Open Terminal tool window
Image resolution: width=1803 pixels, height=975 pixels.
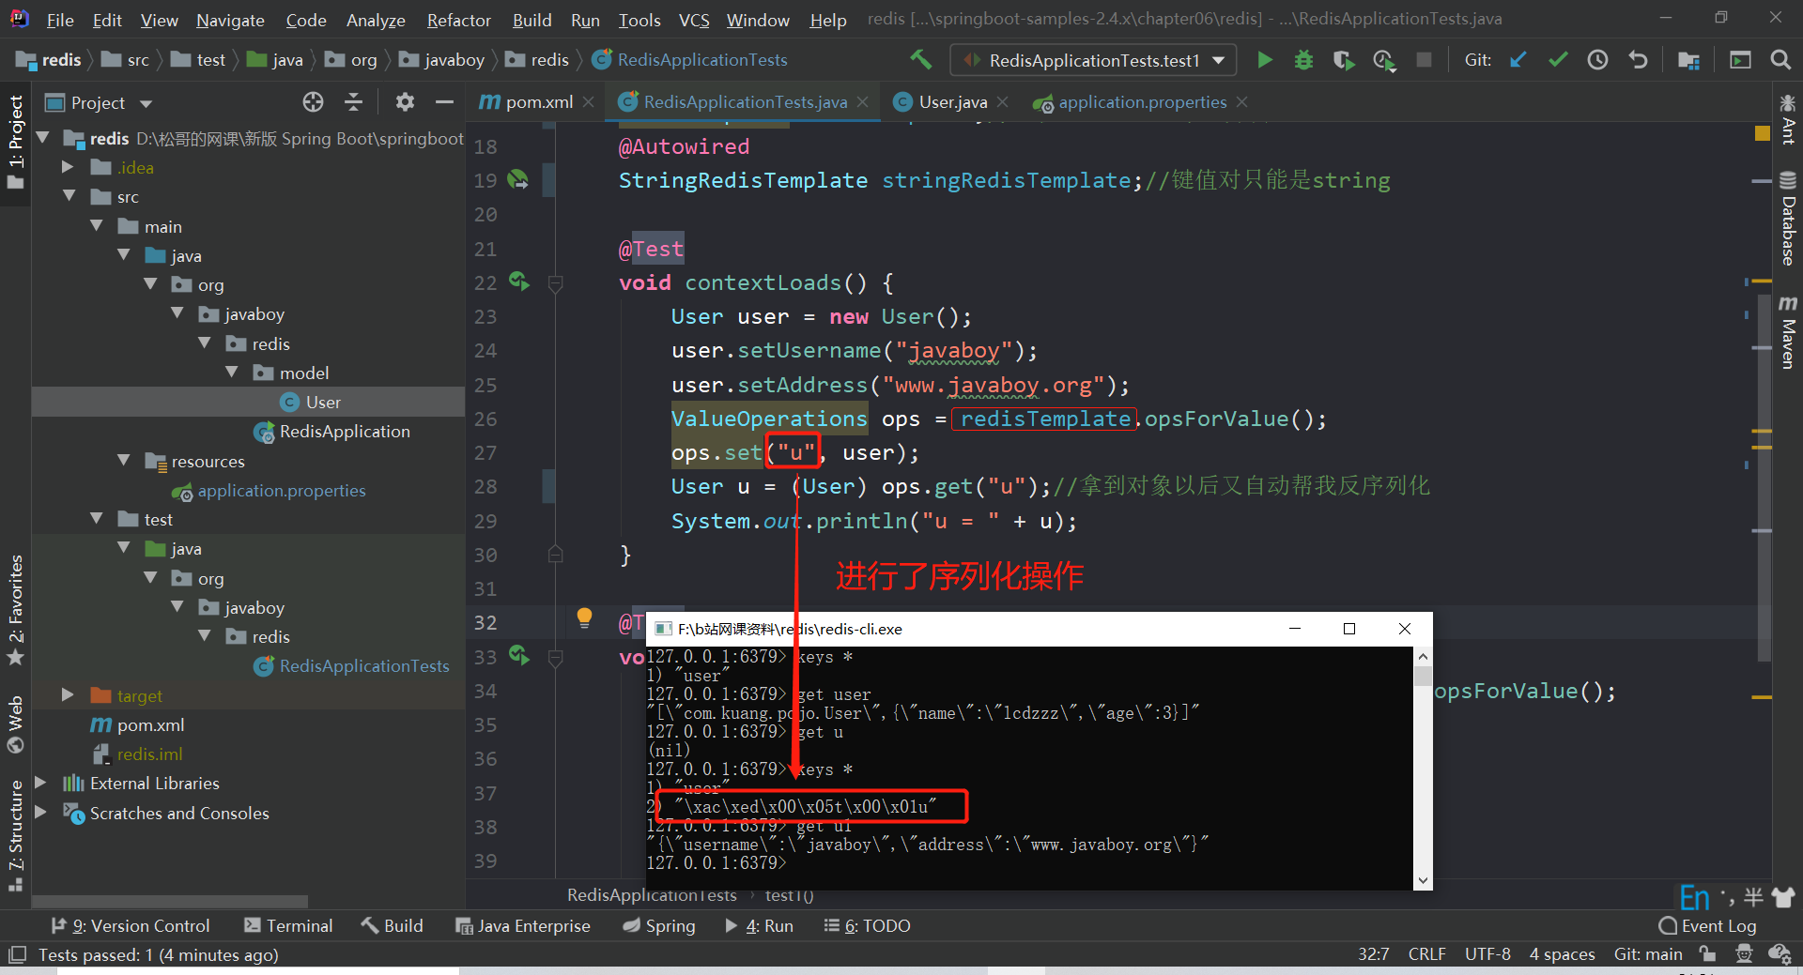click(x=288, y=925)
